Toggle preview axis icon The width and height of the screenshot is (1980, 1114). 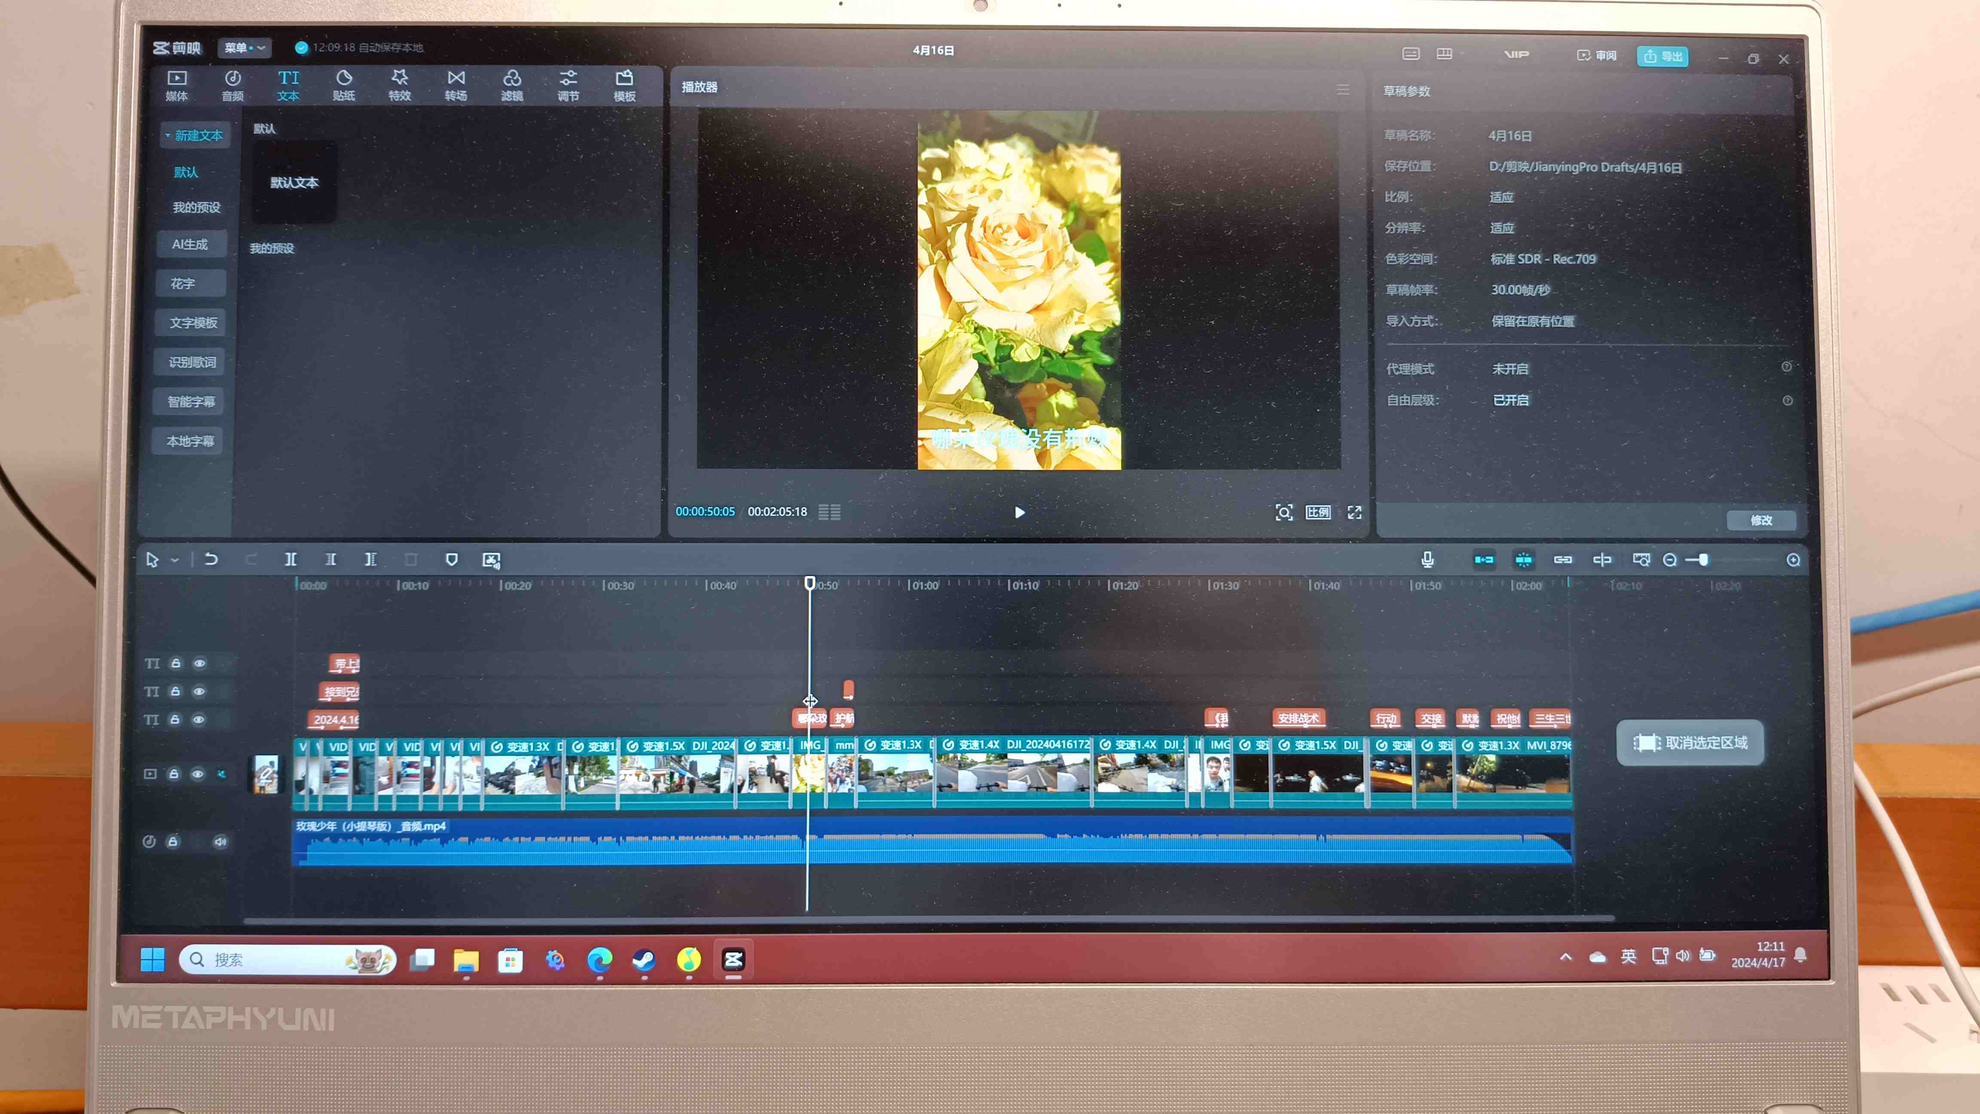1602,560
